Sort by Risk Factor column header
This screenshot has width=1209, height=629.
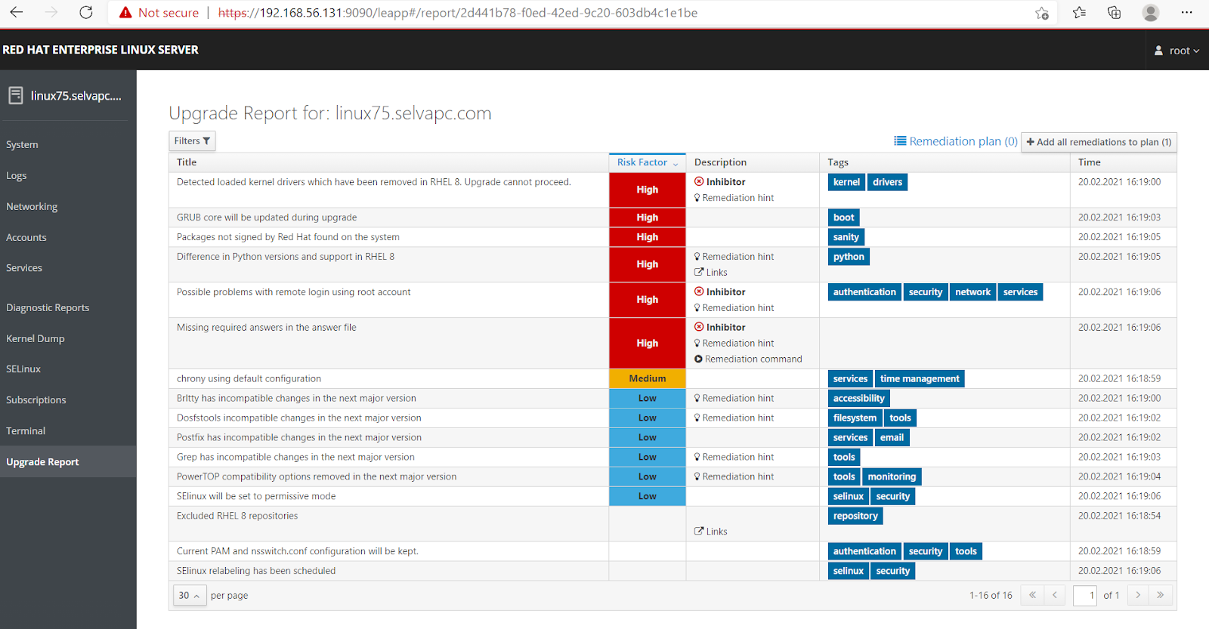coord(647,162)
